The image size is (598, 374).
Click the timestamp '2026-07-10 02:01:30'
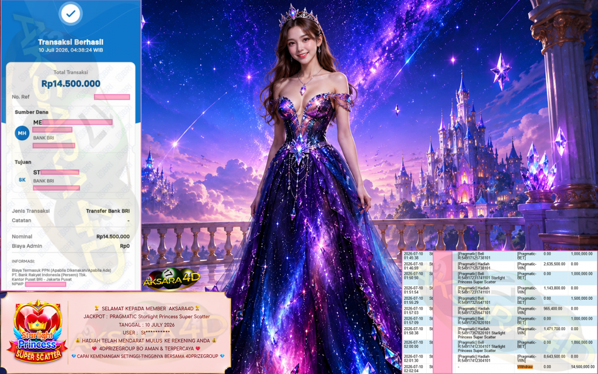(413, 358)
